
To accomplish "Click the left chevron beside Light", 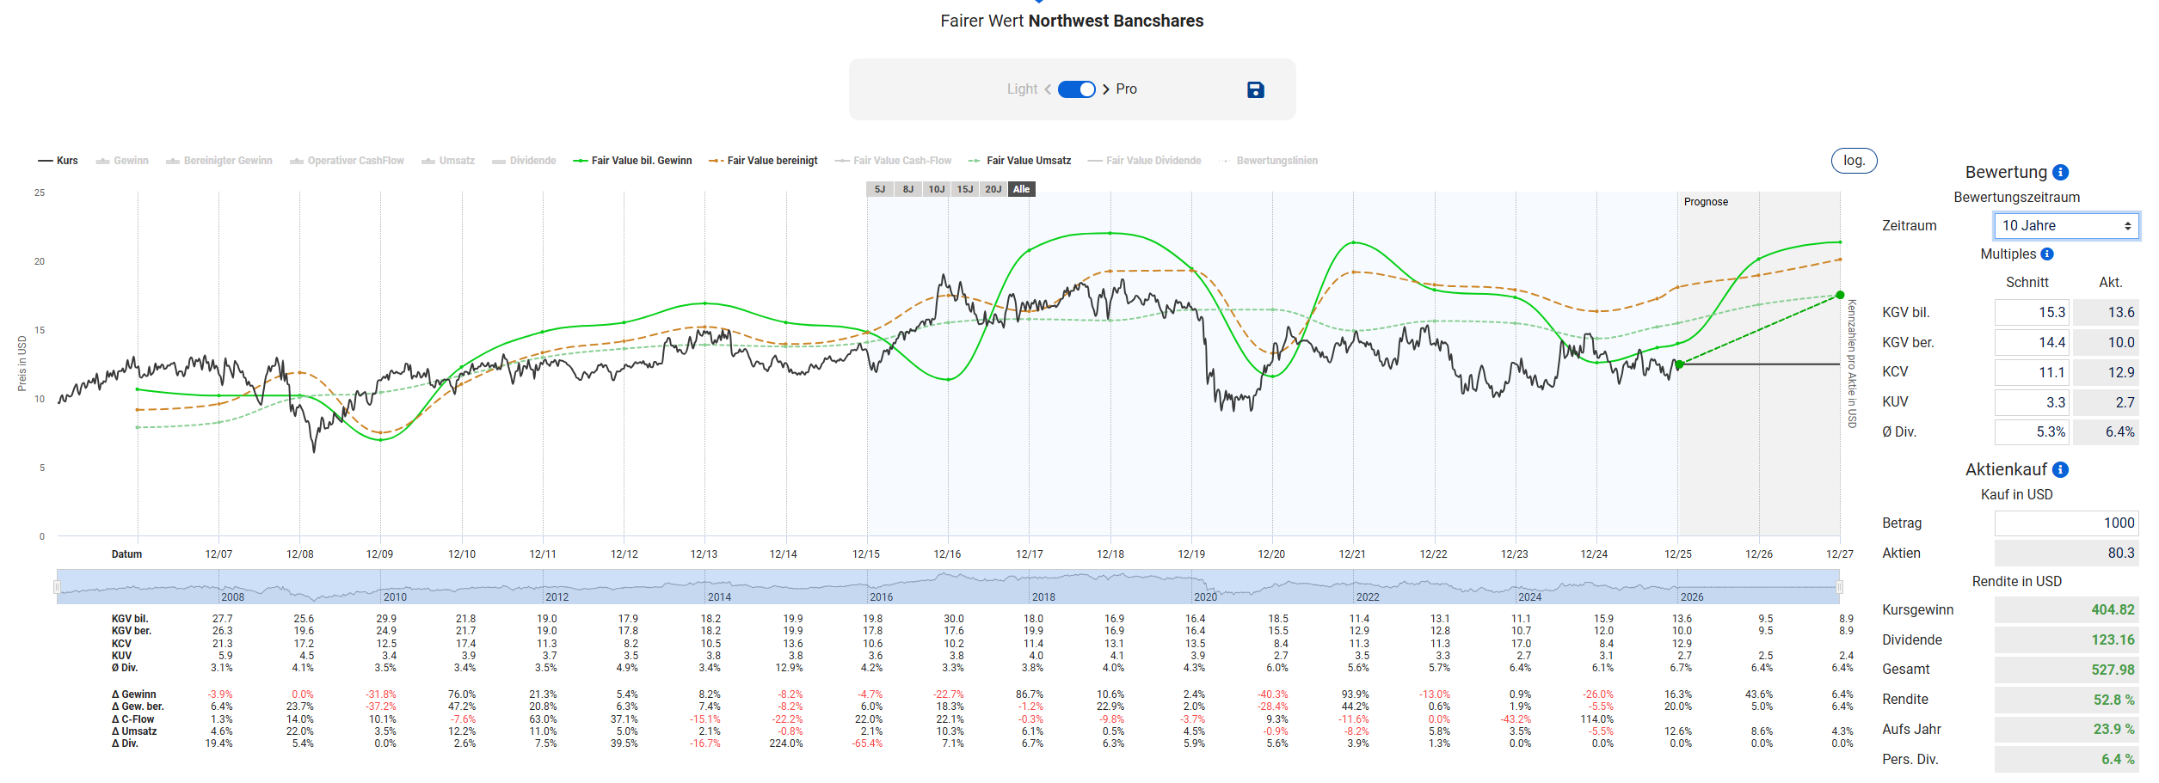I will 1048,89.
